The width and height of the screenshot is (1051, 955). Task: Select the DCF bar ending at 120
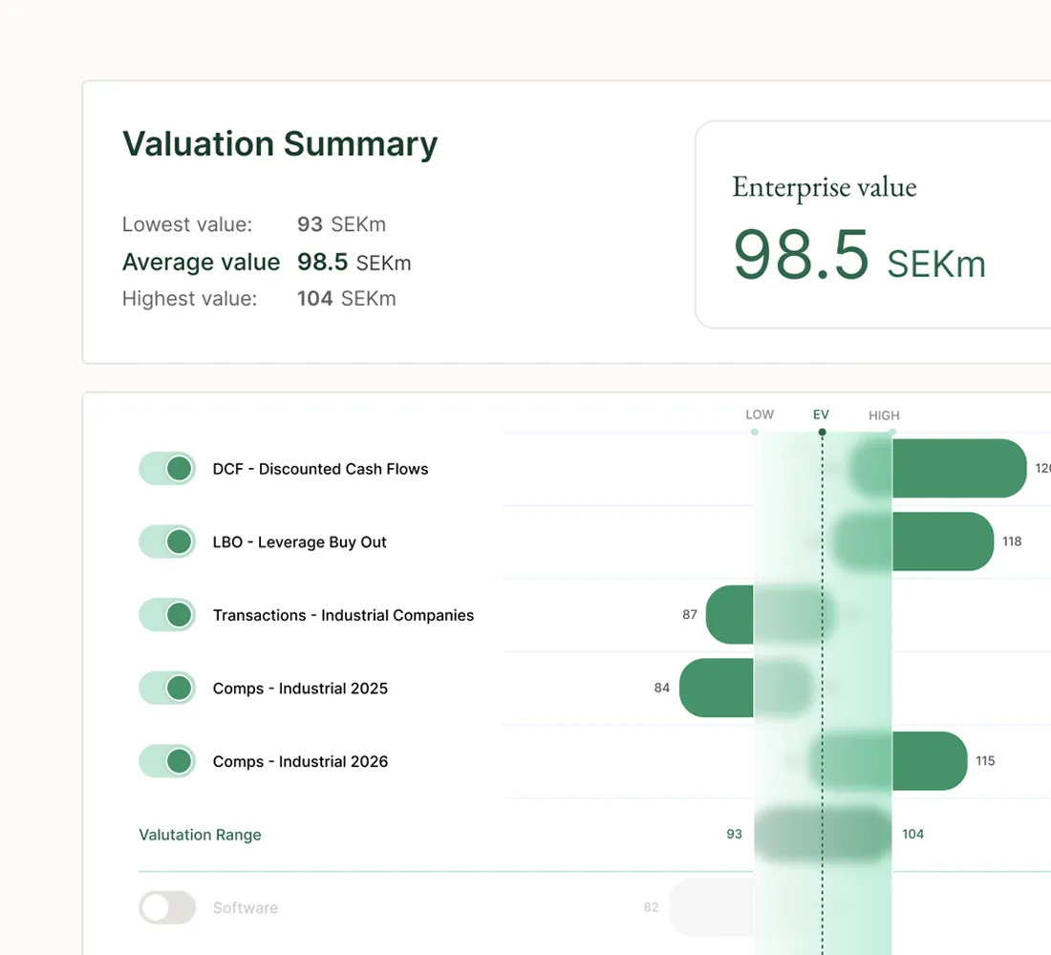tap(938, 469)
